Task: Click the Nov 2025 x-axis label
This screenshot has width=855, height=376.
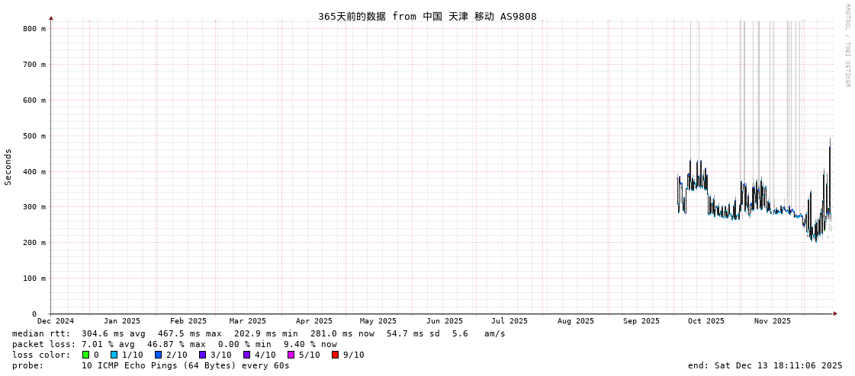Action: [773, 321]
